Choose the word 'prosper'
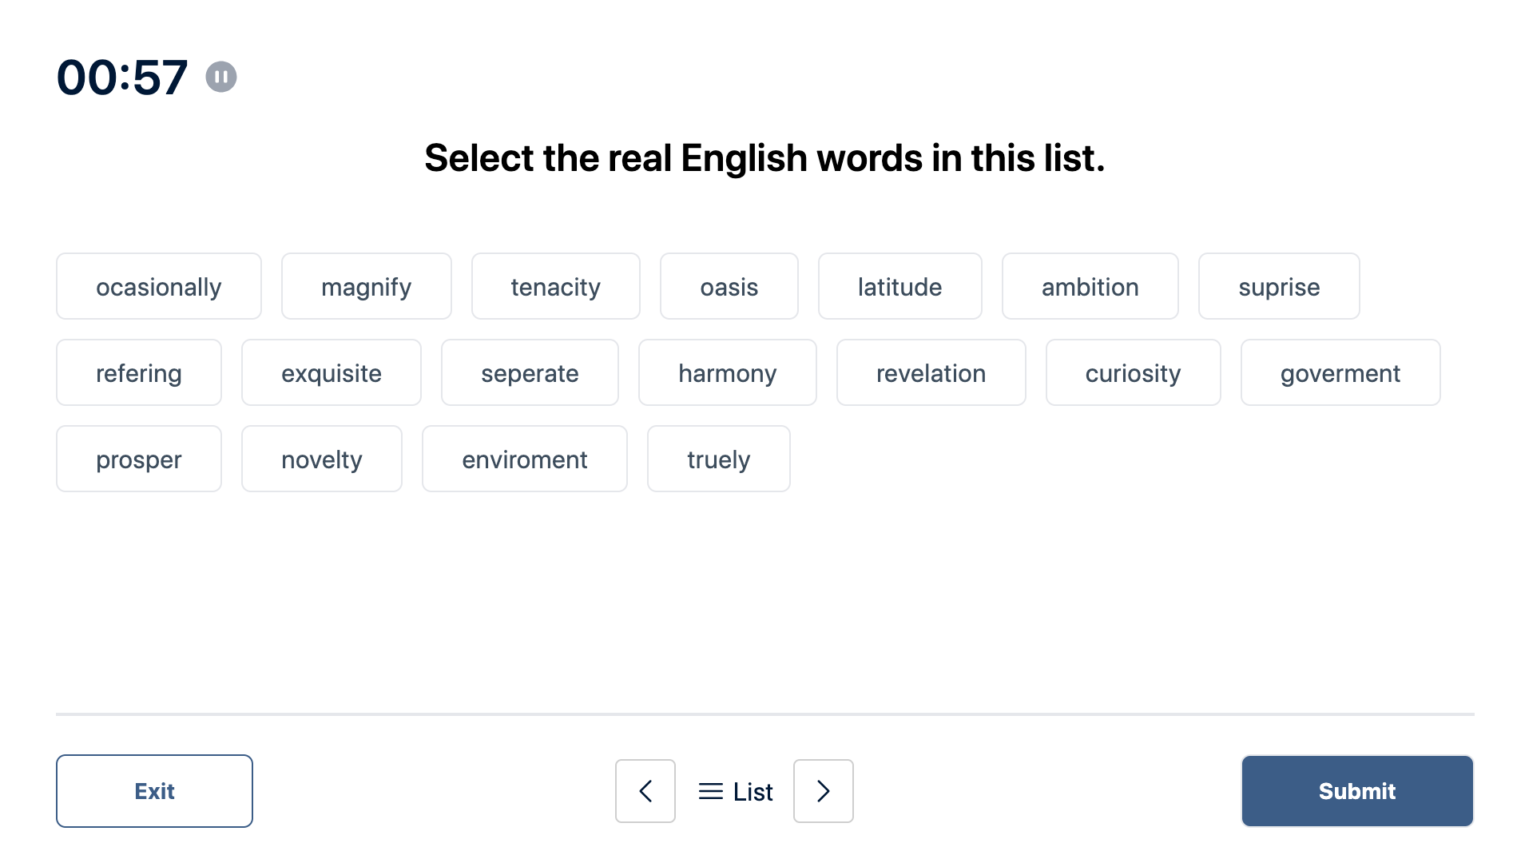The width and height of the screenshot is (1513, 855). pyautogui.click(x=139, y=459)
